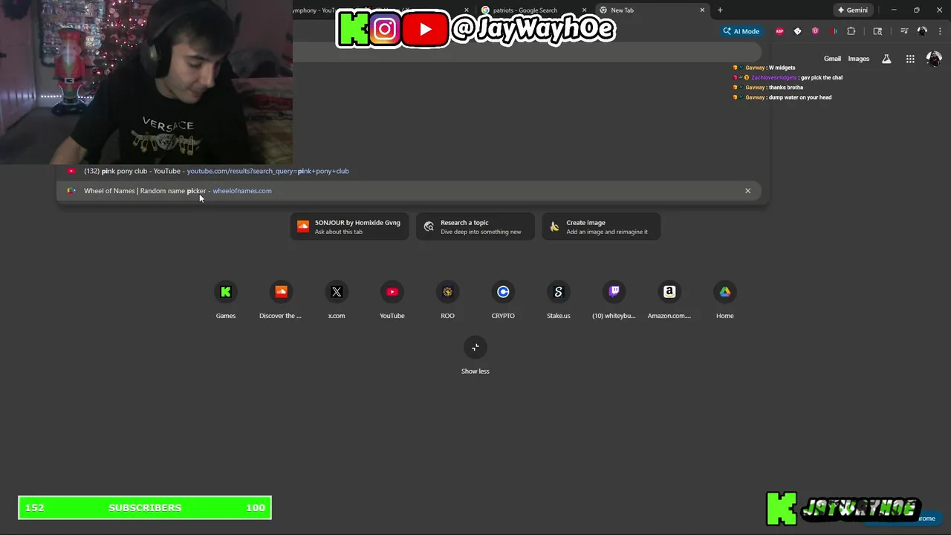Click the search tabs toolbar icon
Viewport: 951px width, 535px height.
877,31
